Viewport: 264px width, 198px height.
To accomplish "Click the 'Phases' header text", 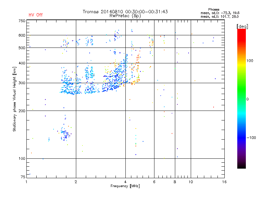I will 214,10.
